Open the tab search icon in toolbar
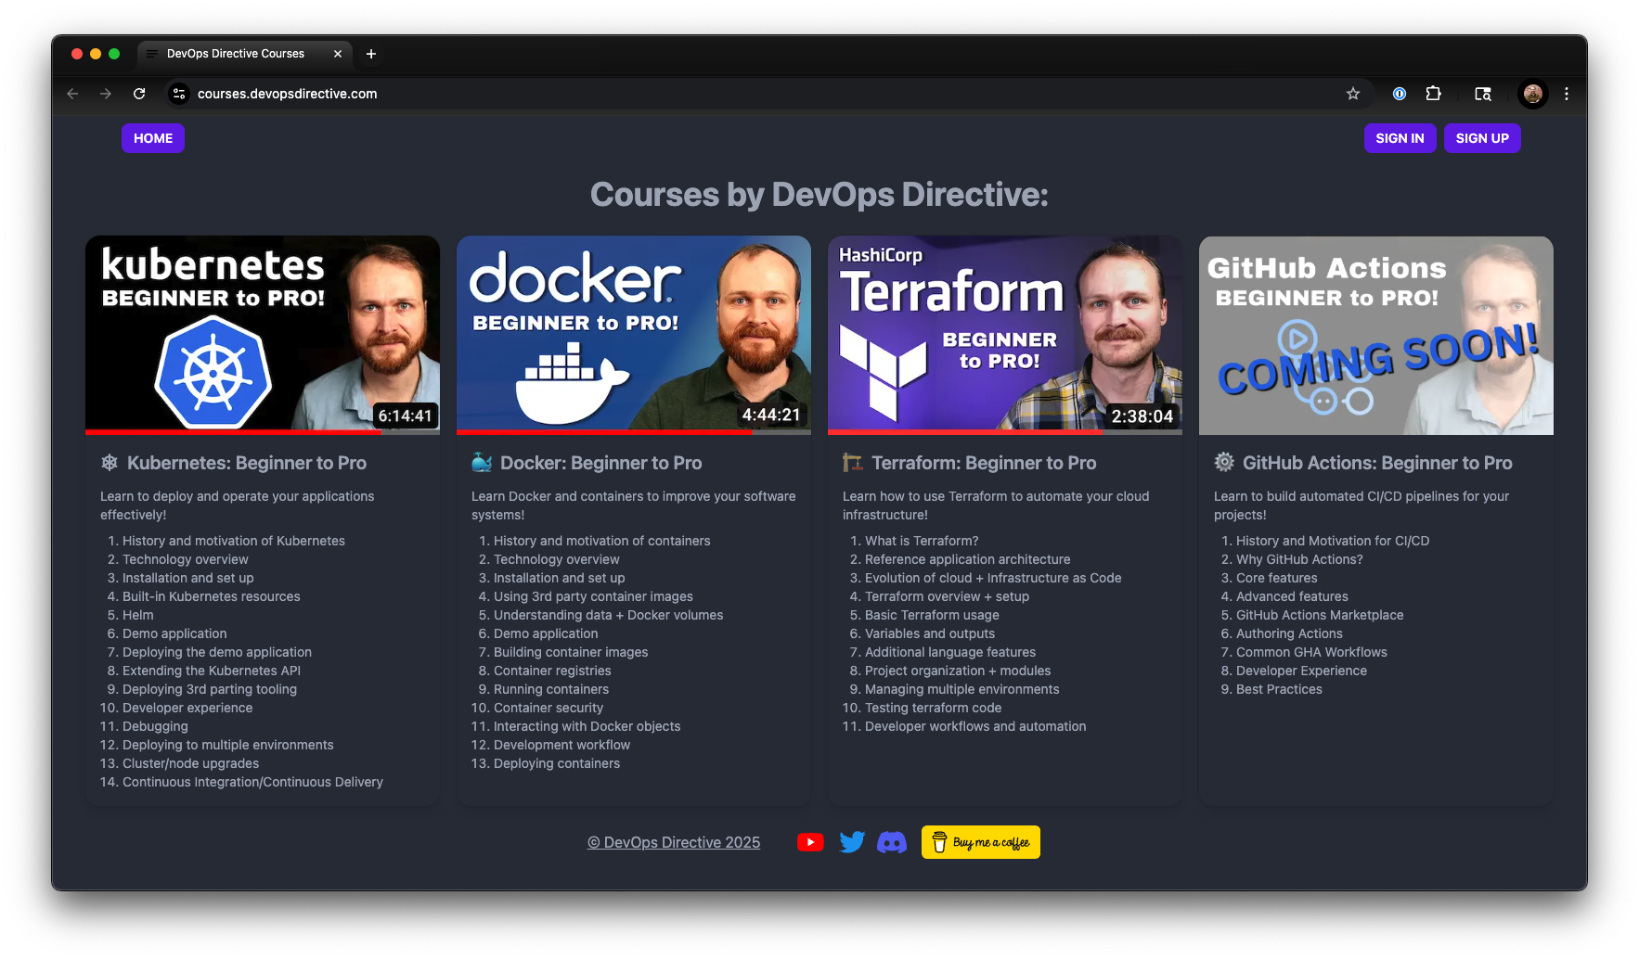Image resolution: width=1639 pixels, height=959 pixels. coord(1483,94)
